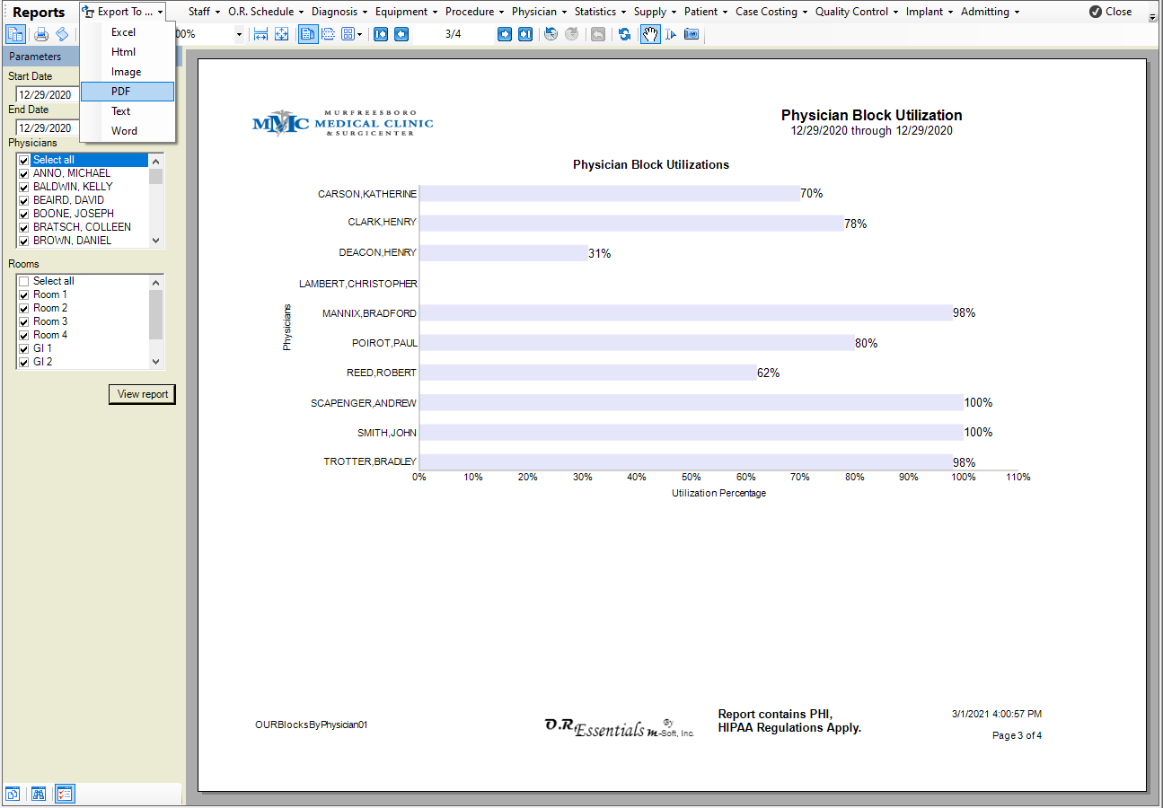Refresh the report viewer
1163x808 pixels.
click(624, 34)
